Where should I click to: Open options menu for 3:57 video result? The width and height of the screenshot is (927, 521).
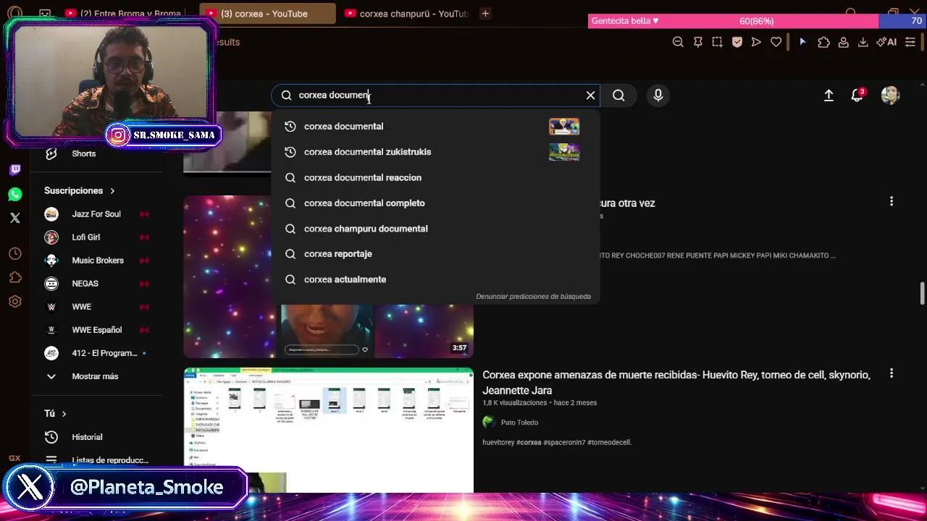tap(892, 201)
